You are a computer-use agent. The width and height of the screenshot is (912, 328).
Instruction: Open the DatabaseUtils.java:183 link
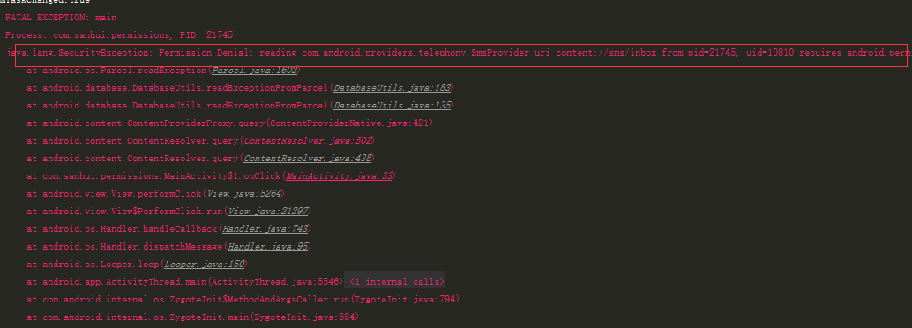(392, 88)
